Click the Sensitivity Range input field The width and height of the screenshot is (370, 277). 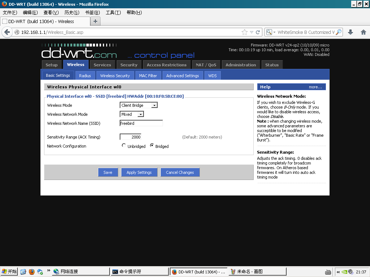point(130,137)
